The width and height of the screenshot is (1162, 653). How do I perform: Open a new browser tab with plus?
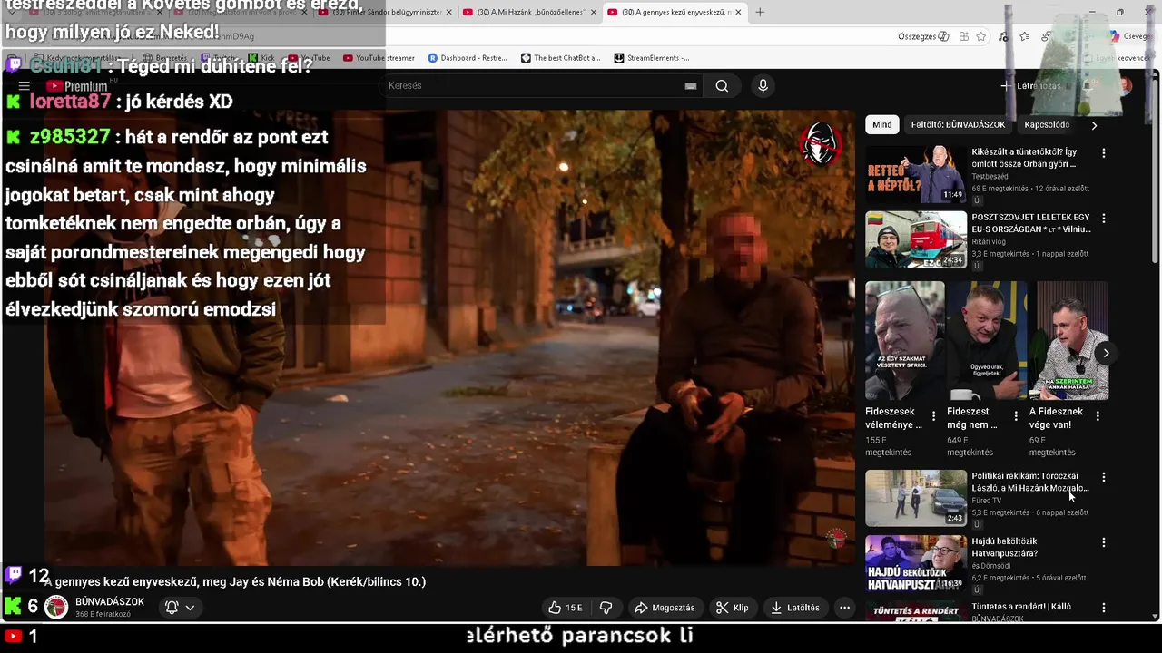click(760, 12)
